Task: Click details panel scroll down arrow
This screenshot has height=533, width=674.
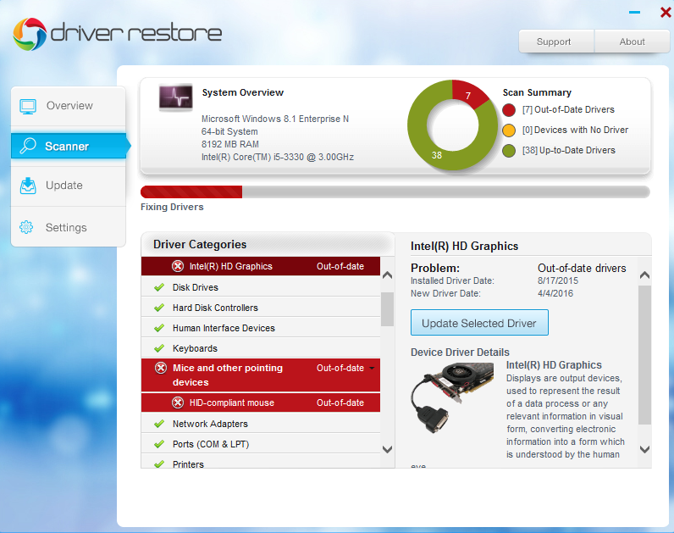Action: point(644,450)
